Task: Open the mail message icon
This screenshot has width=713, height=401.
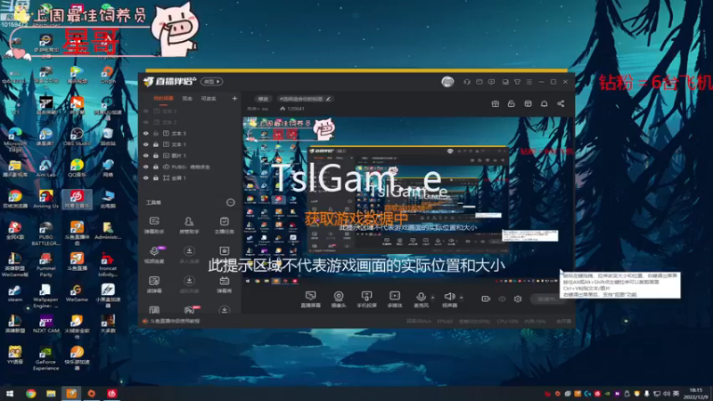Action: (x=479, y=82)
